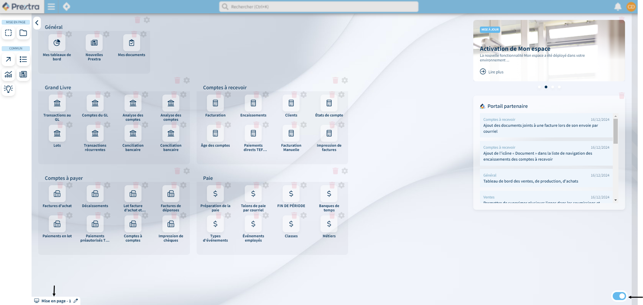
Task: Click the Portail partenaire scroll-down arrow
Action: tap(615, 200)
